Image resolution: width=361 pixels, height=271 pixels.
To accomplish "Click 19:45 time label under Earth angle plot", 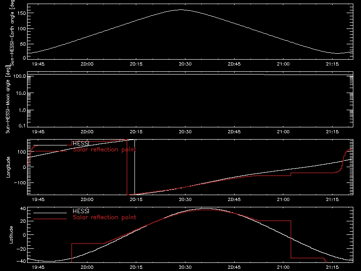I will 38,64.
